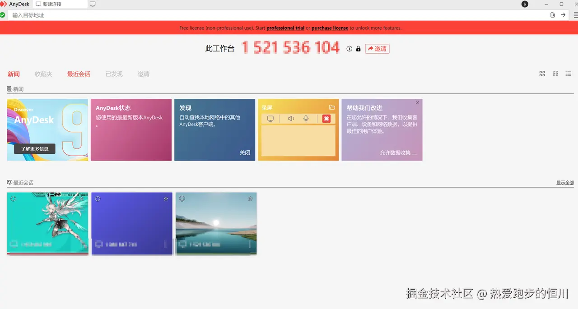The width and height of the screenshot is (578, 309).
Task: Open the professional trial link
Action: (285, 28)
